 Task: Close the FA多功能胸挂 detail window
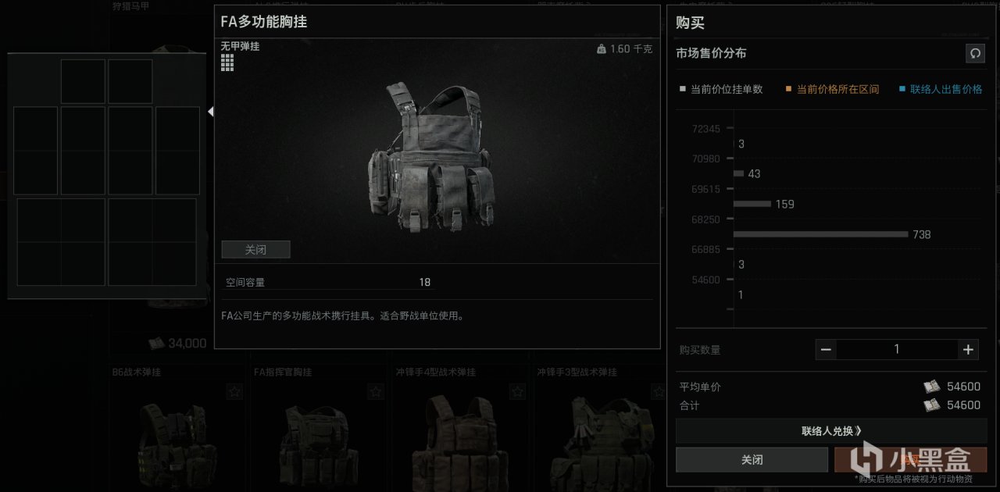[x=256, y=250]
